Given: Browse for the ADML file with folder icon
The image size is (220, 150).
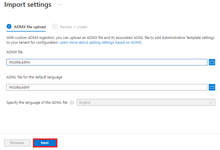Looking at the screenshot, I should [x=212, y=87].
